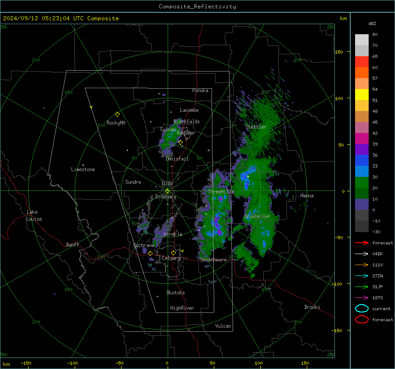395x369 pixels.
Task: Click the yellow diamond marker above Calgary label
Action: pos(173,253)
